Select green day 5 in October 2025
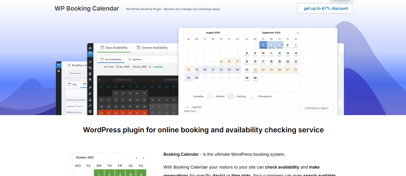This screenshot has height=176, width=406. click(141, 173)
